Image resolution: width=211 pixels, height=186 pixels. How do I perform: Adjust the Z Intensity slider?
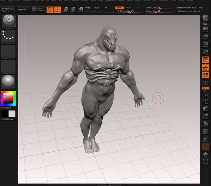129,11
